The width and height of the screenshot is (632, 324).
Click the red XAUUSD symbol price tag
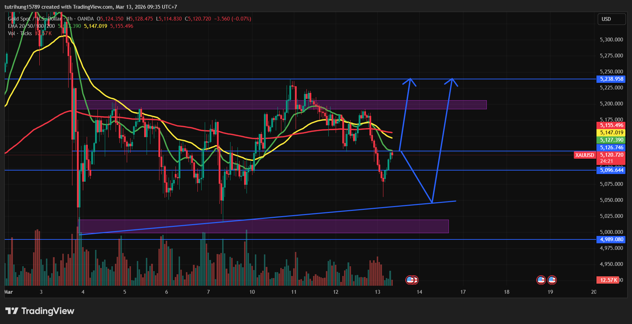pos(585,155)
